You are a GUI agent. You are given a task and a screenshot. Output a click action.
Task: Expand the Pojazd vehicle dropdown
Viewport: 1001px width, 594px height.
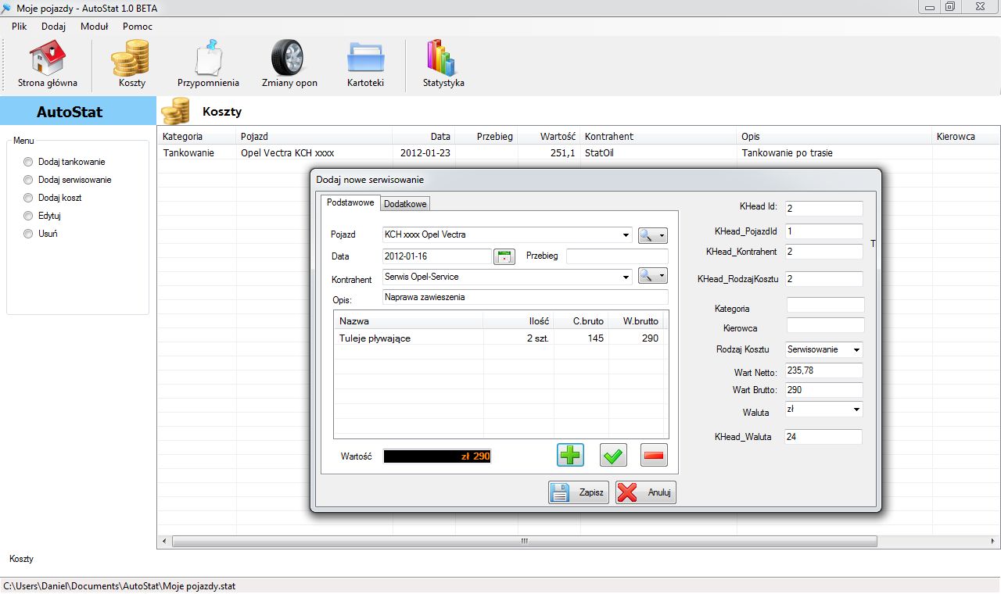pyautogui.click(x=626, y=235)
